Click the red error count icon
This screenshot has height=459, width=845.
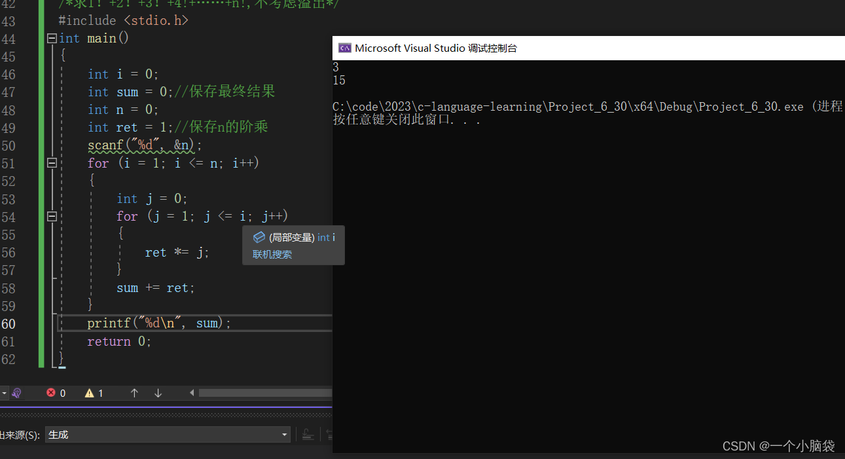point(51,393)
